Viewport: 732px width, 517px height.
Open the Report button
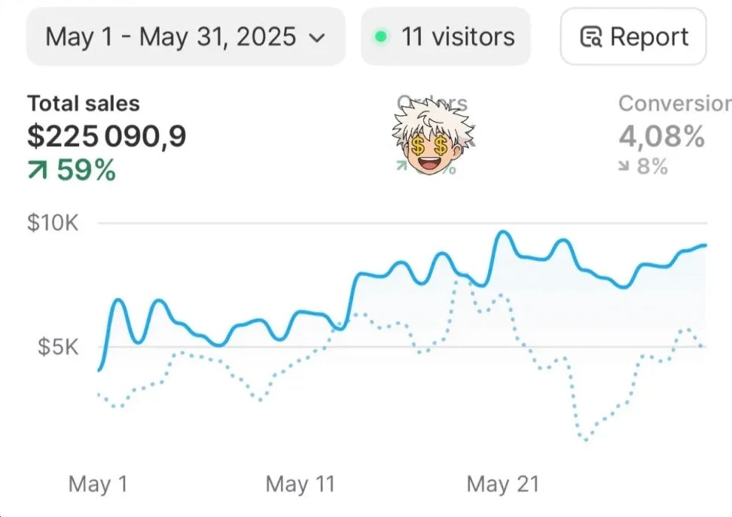click(x=633, y=36)
